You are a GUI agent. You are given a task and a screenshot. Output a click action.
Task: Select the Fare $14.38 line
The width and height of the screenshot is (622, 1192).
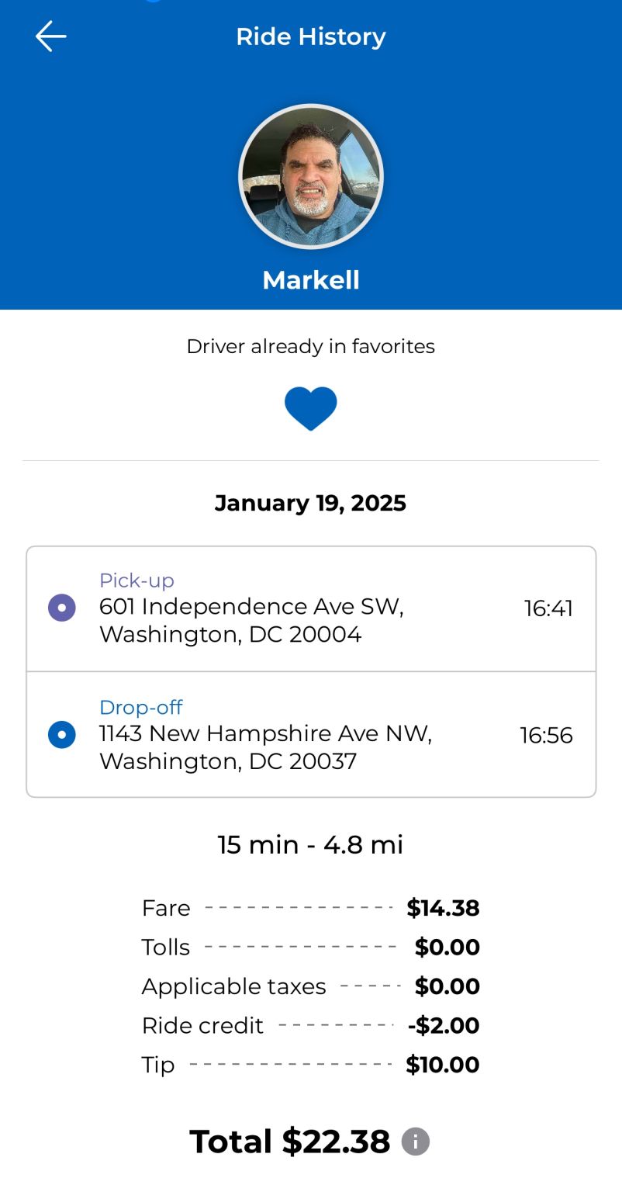(x=311, y=908)
